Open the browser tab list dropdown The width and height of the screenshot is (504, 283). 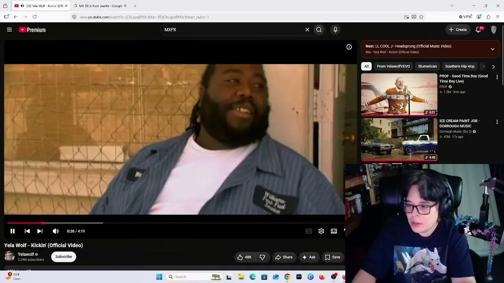(x=452, y=6)
